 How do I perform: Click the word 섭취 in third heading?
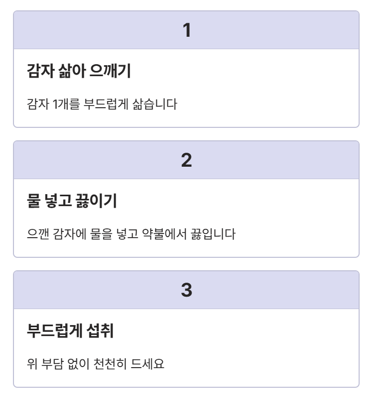pos(100,331)
